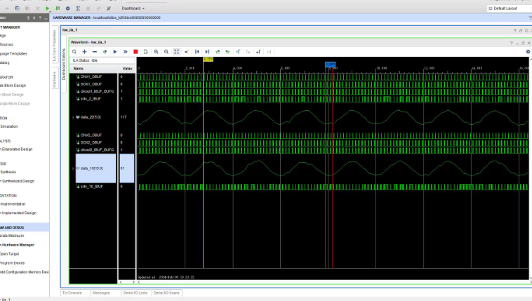Go to the previous signal transition
532x301 pixels.
click(218, 52)
